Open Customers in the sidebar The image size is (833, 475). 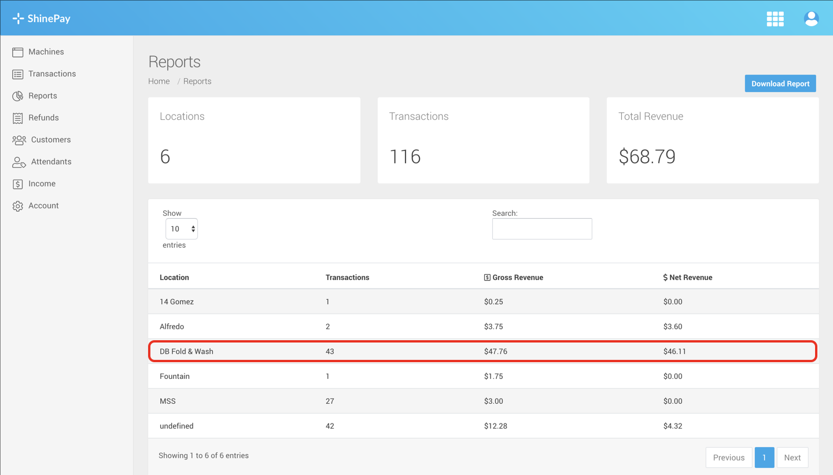51,139
